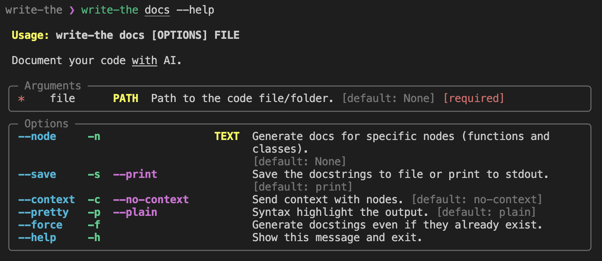The width and height of the screenshot is (602, 261).
Task: Click the --pretty option flag
Action: [x=43, y=212]
